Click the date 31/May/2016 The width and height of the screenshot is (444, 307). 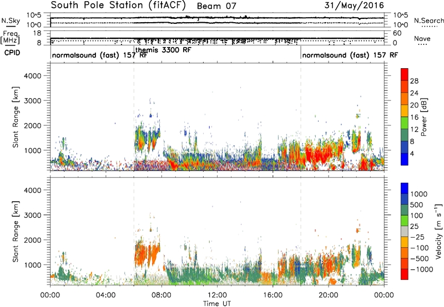(x=354, y=6)
